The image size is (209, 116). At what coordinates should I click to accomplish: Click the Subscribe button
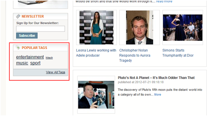point(27,36)
